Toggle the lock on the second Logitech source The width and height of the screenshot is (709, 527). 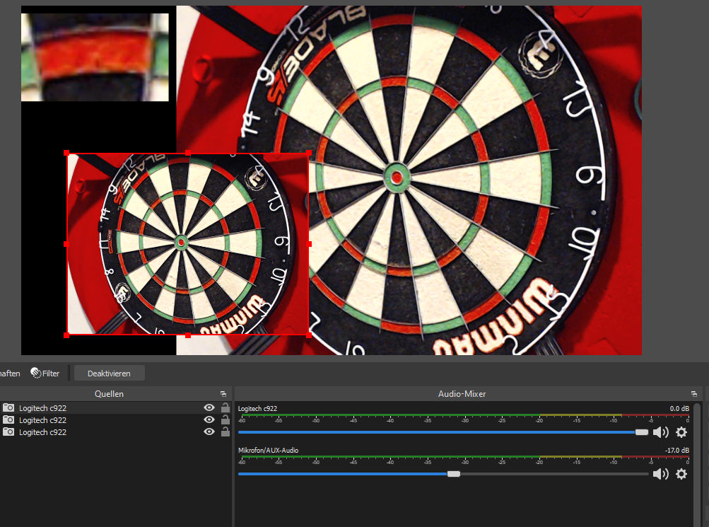[x=225, y=420]
